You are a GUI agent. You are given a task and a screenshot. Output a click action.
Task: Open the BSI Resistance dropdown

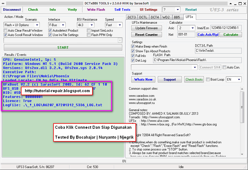coord(92,25)
